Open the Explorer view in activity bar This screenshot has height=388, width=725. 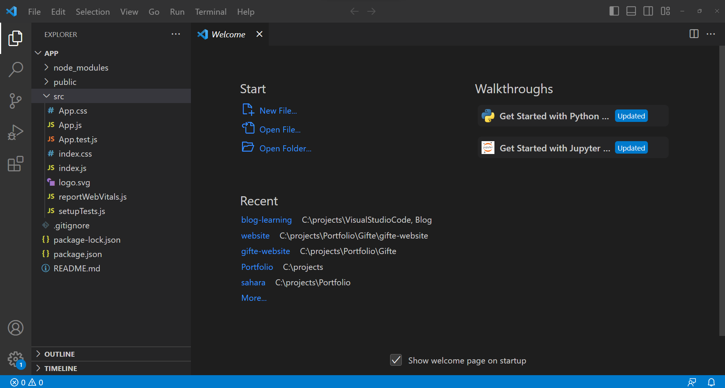(15, 38)
